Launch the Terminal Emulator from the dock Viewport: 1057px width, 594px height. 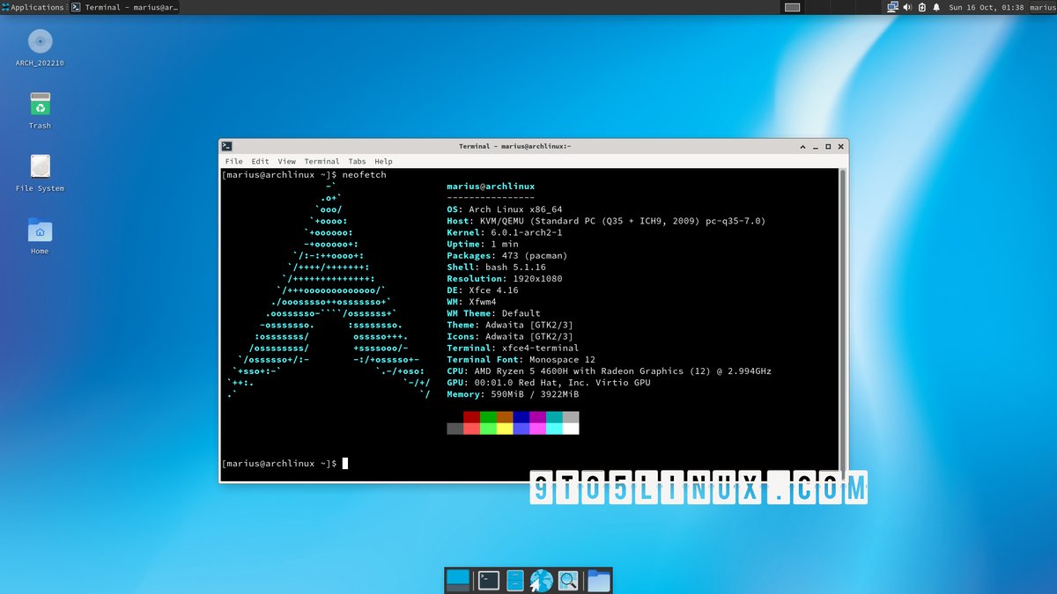pos(488,580)
